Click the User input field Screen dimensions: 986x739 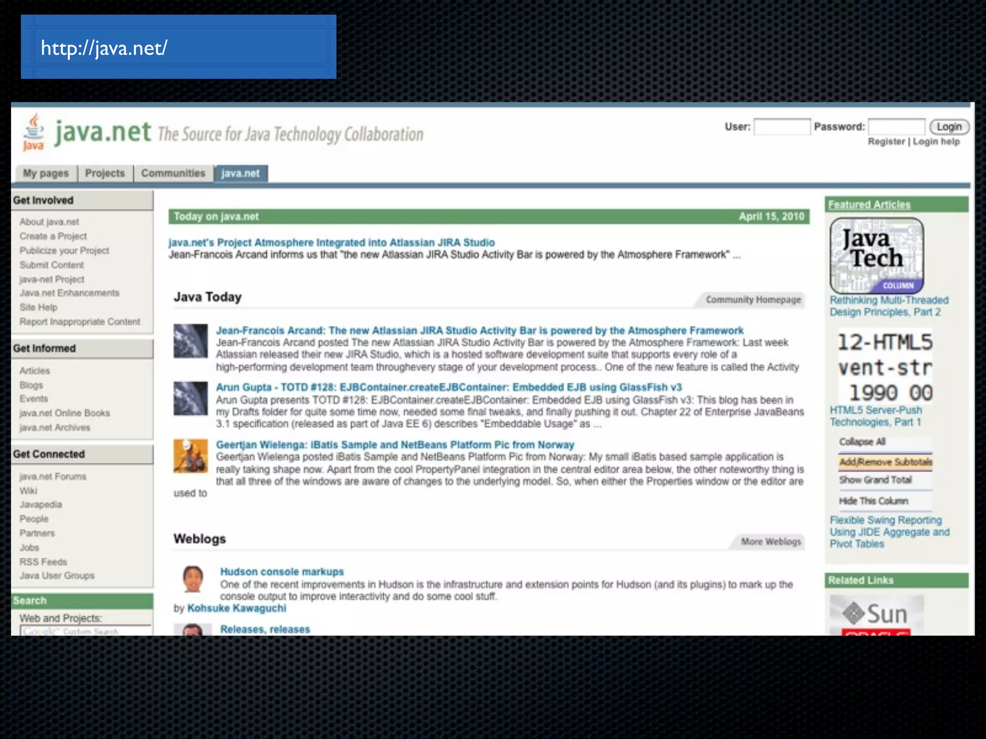(x=781, y=127)
